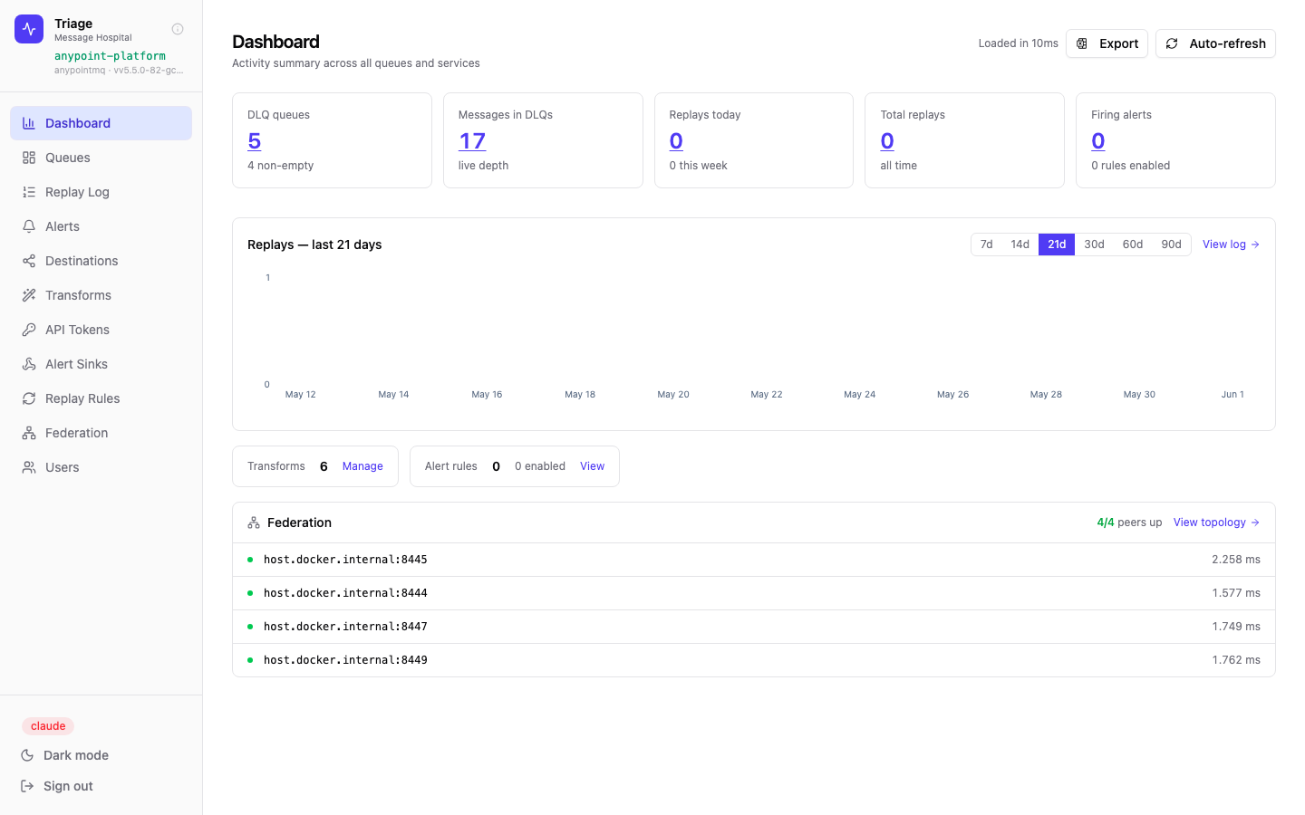This screenshot has height=815, width=1305.
Task: Click the Triage logo icon
Action: (29, 29)
